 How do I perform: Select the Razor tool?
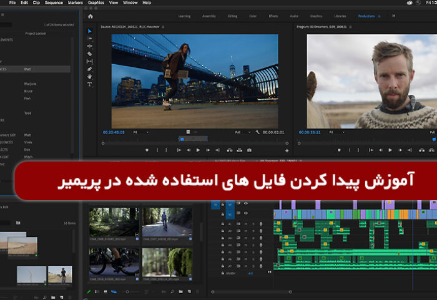coord(89,54)
